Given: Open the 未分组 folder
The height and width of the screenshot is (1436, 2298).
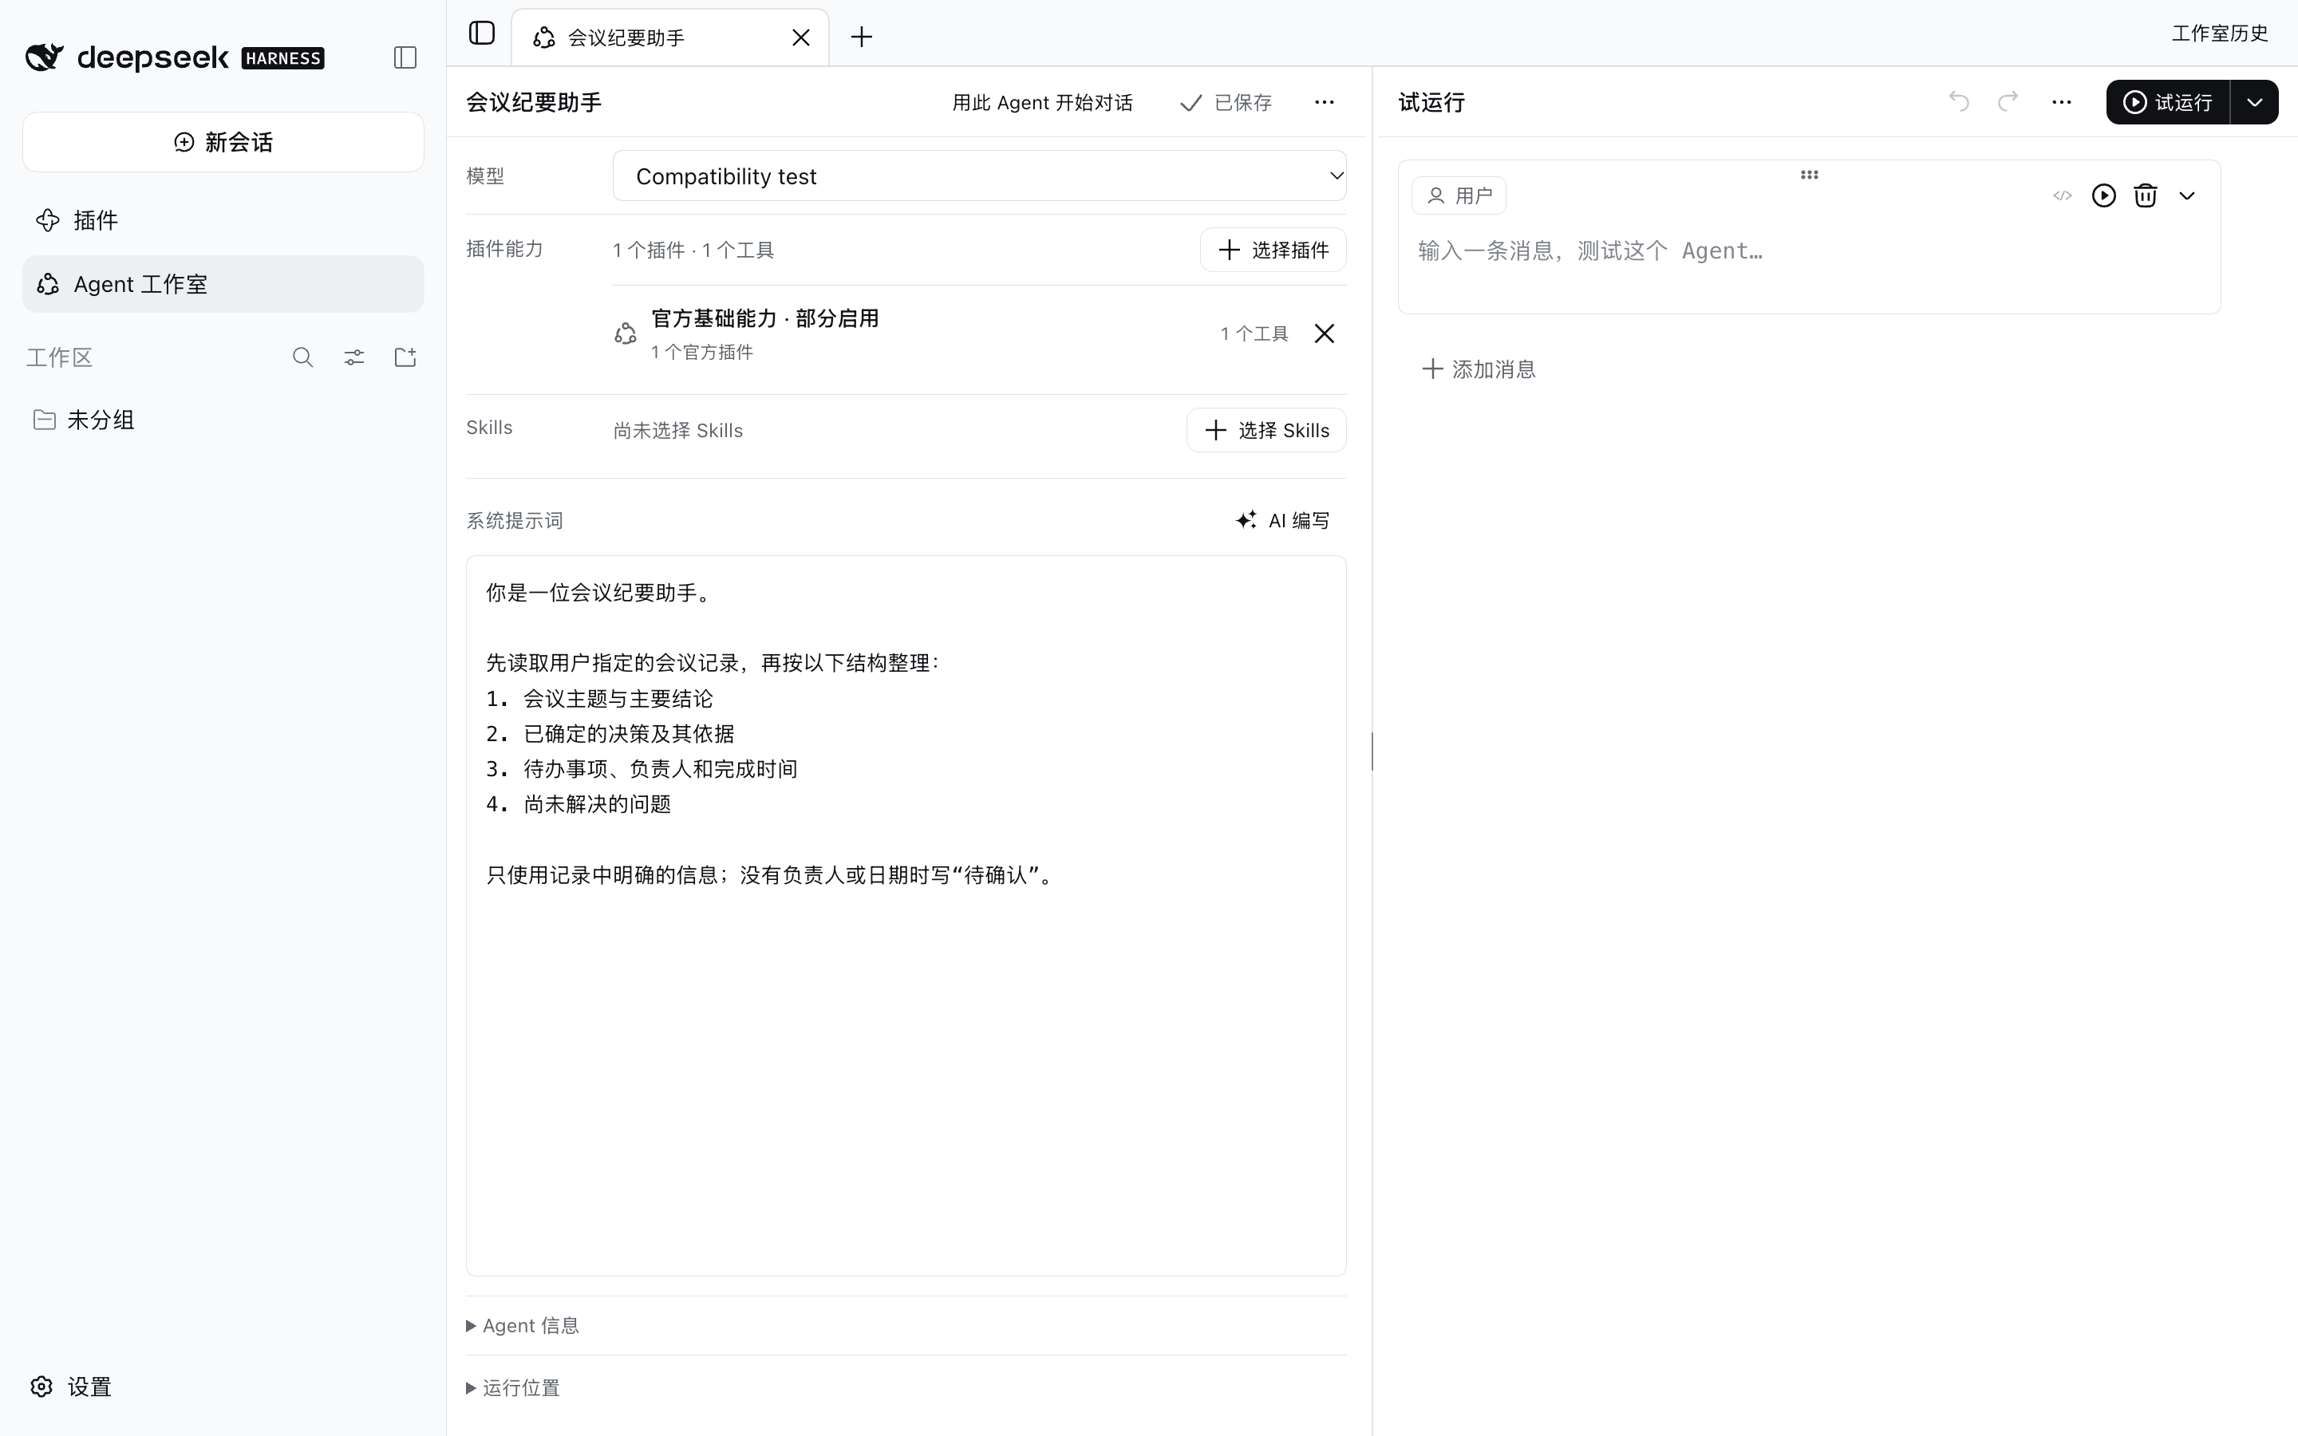Looking at the screenshot, I should tap(223, 420).
